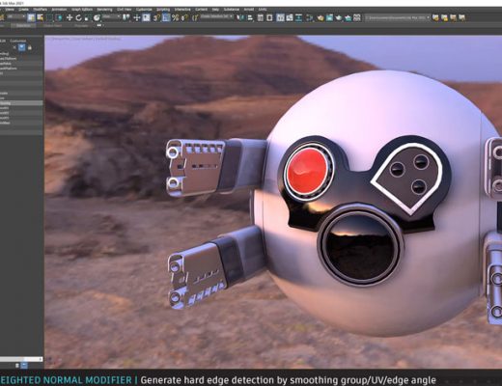This screenshot has height=386, width=502.
Task: Activate Select and Manipulate tool
Action: coord(137,17)
